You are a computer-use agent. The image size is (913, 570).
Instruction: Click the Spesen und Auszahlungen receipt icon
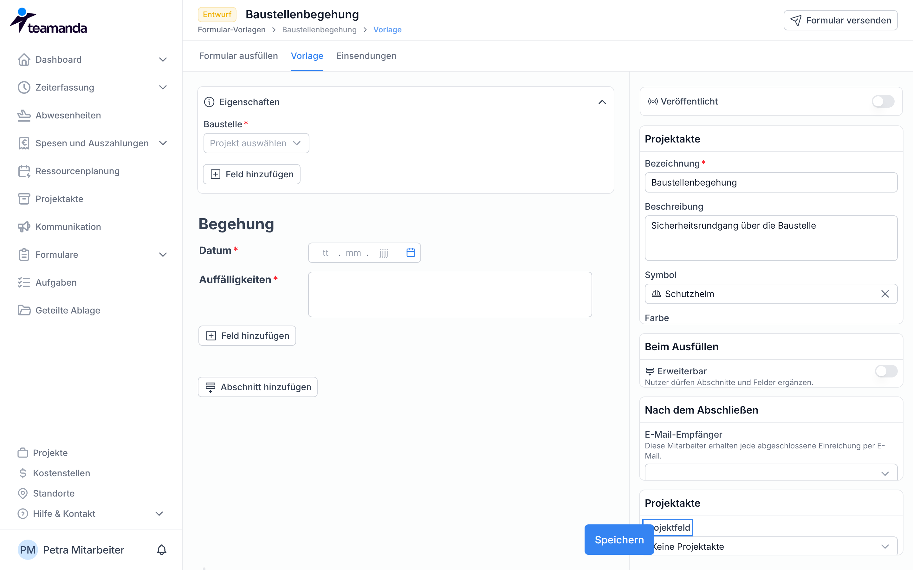pos(24,143)
